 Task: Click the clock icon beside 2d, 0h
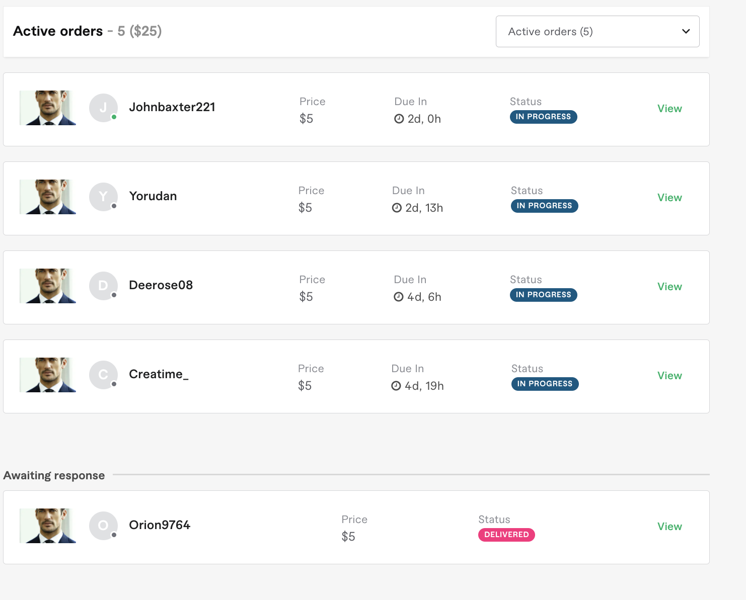pos(399,119)
